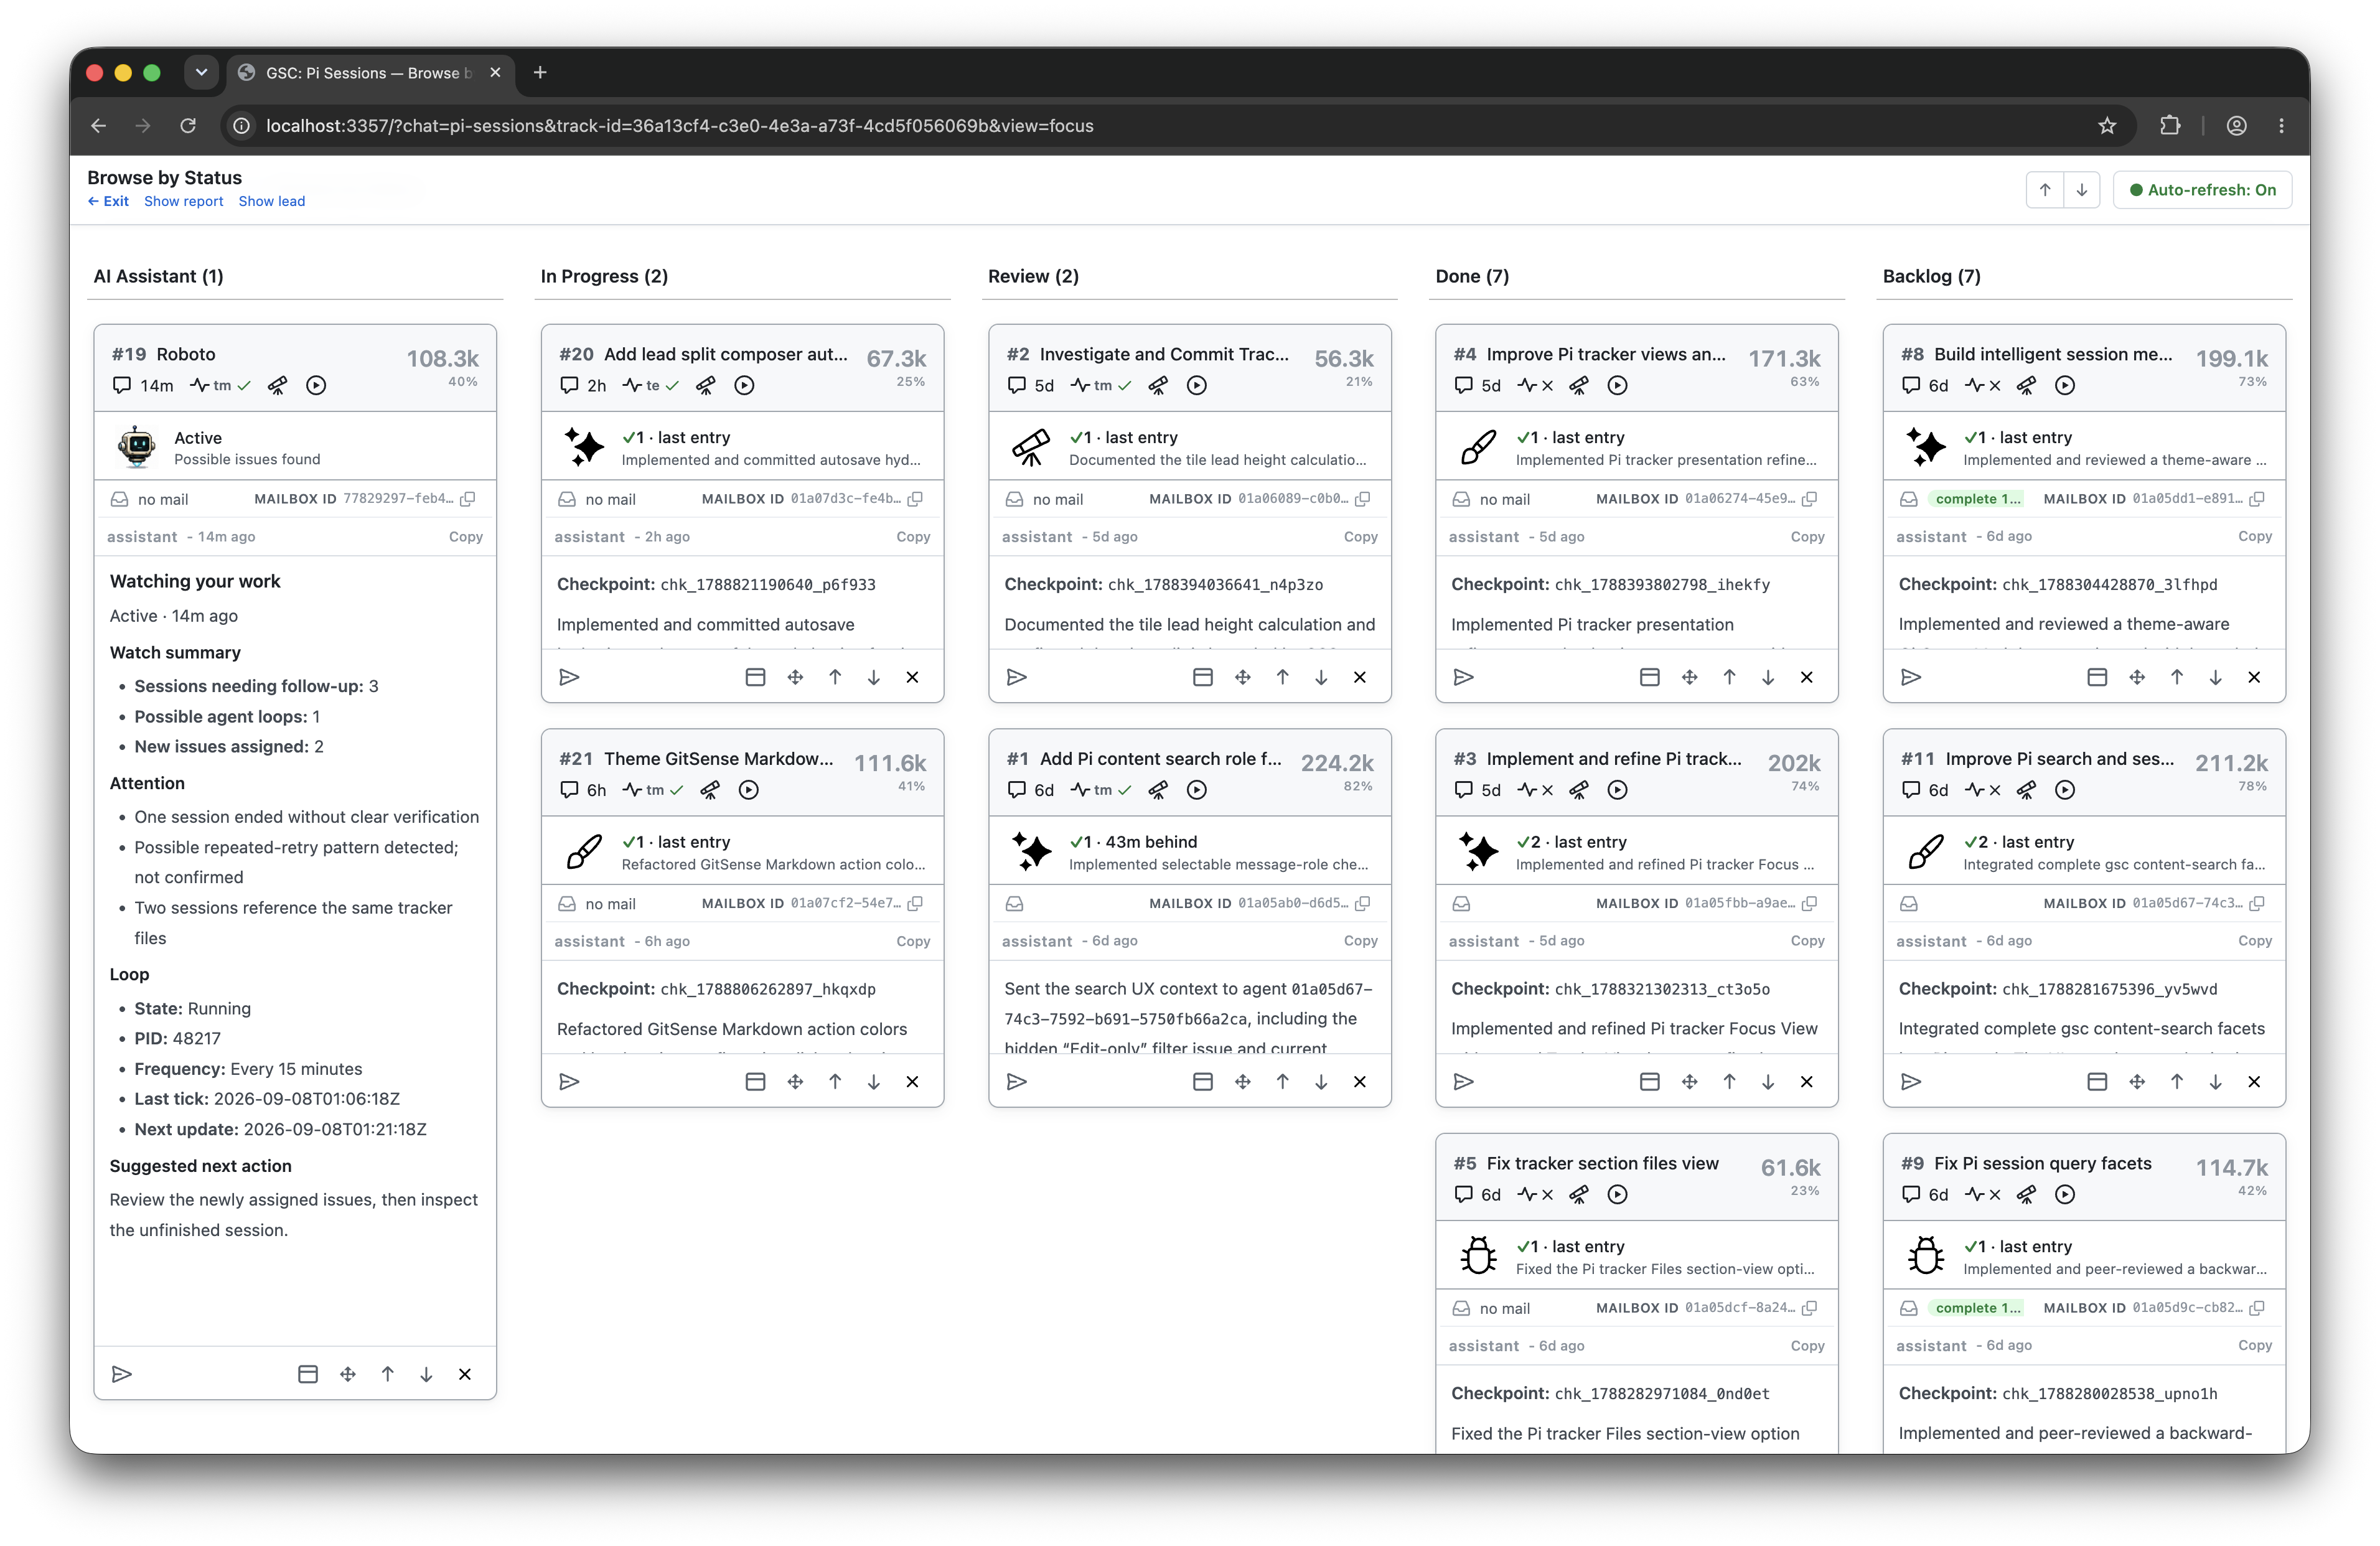Bookmark this page with the star icon
The height and width of the screenshot is (1546, 2380).
click(2107, 125)
